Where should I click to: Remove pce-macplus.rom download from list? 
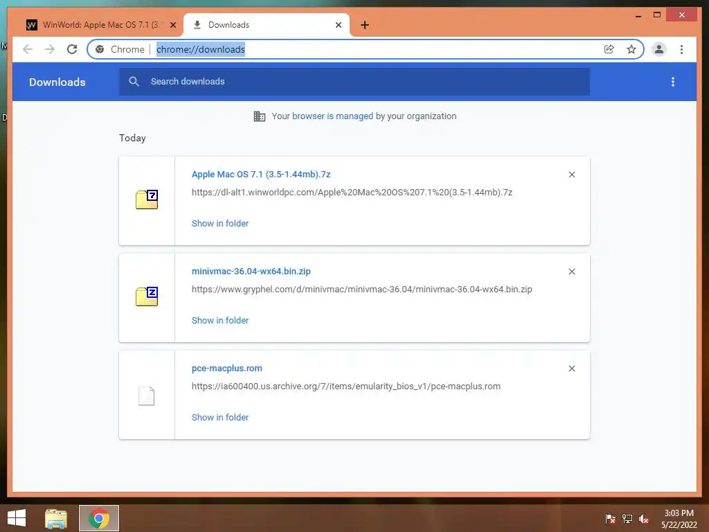[x=572, y=369]
